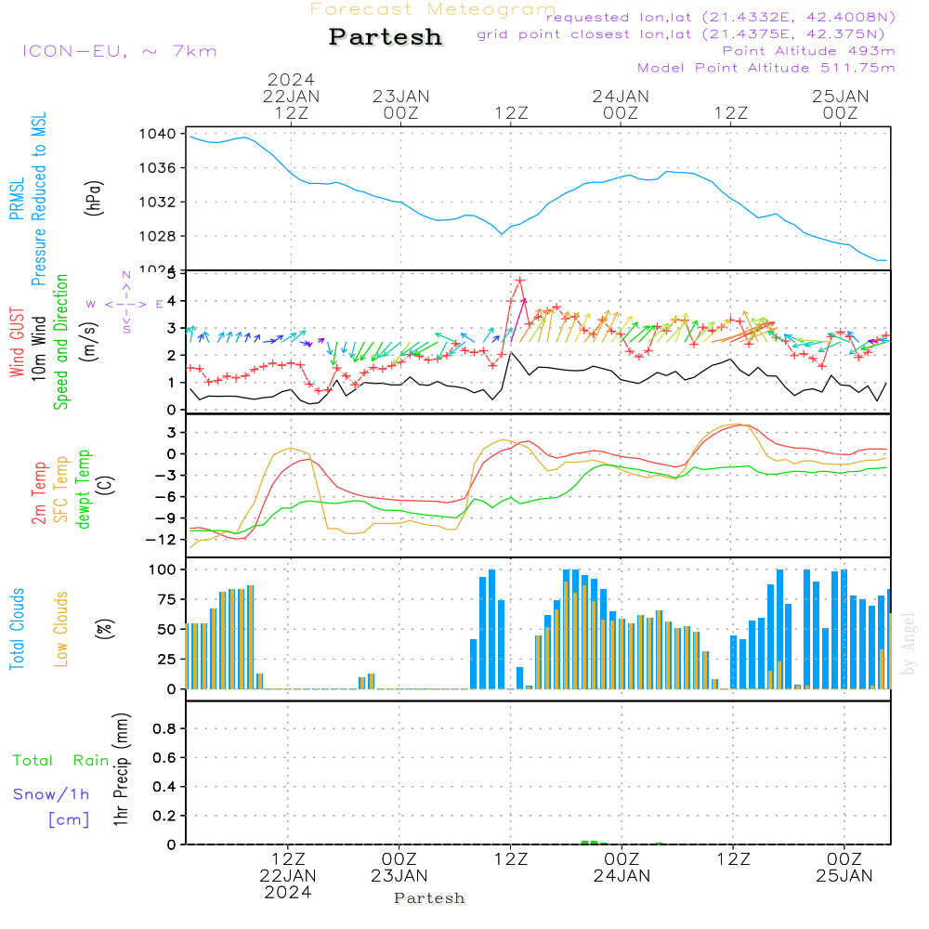Select the '1hr Precip (mm)' axis title
929x929 pixels.
(121, 769)
